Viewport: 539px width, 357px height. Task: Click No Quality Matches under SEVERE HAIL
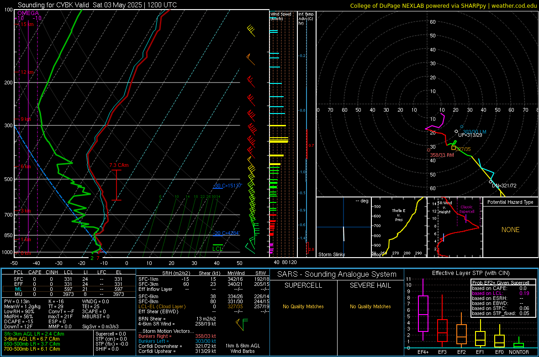coord(370,306)
